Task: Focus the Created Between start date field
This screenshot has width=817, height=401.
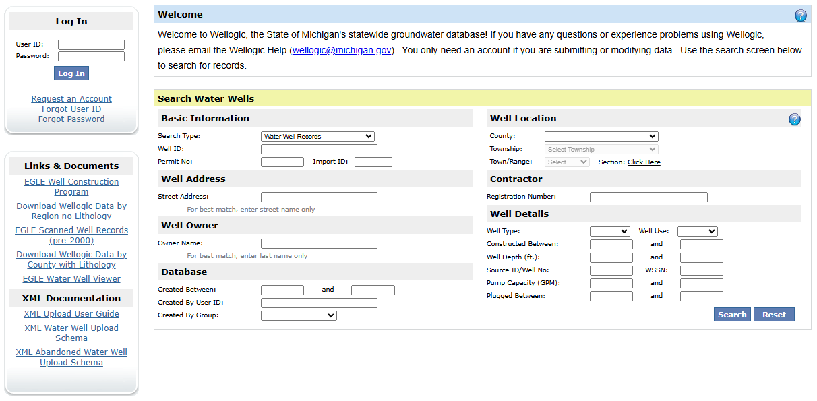Action: pos(282,290)
